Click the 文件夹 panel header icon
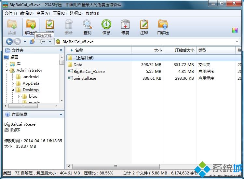Image resolution: width=244 pixels, height=179 pixels. pos(7,50)
